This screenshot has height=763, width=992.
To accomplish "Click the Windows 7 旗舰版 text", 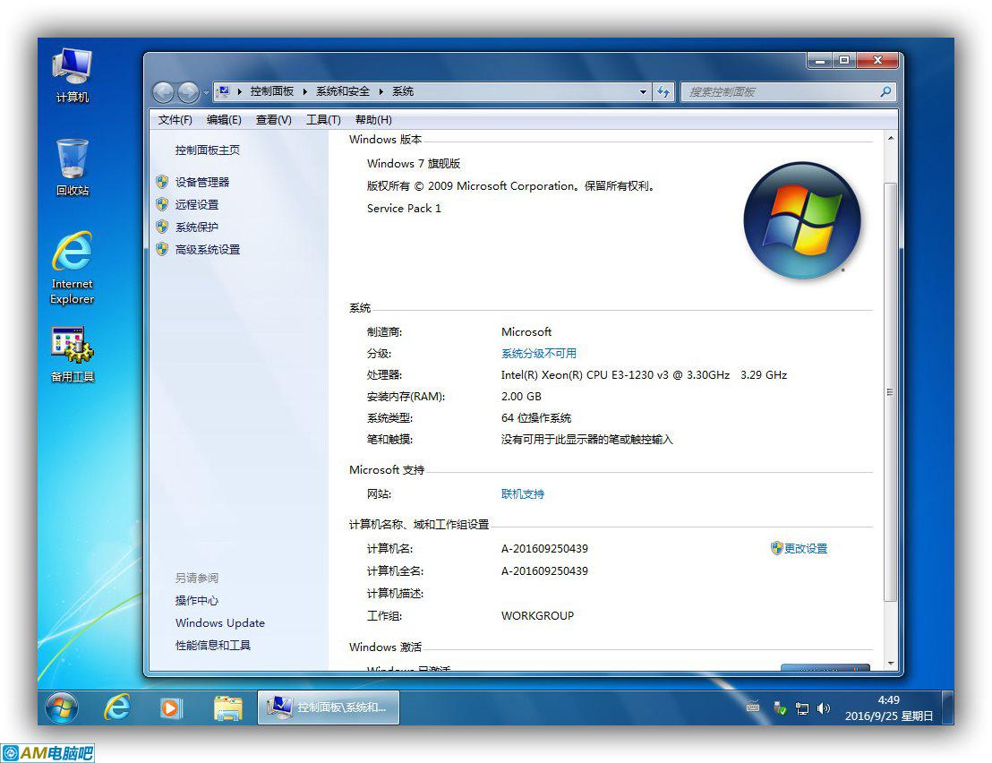I will click(414, 163).
